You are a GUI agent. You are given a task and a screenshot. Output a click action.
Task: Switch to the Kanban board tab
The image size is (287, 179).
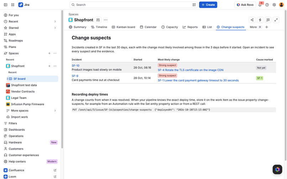click(x=123, y=27)
